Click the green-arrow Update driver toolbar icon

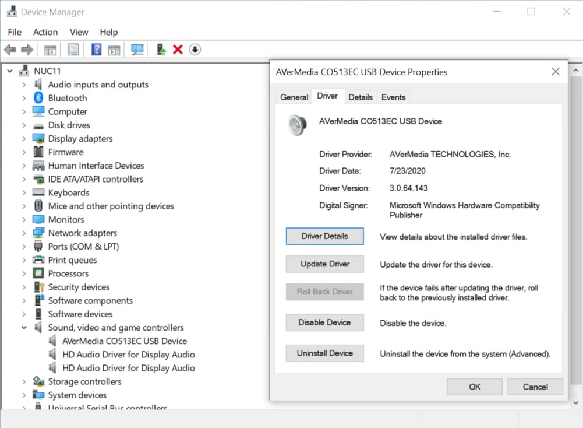click(x=161, y=50)
